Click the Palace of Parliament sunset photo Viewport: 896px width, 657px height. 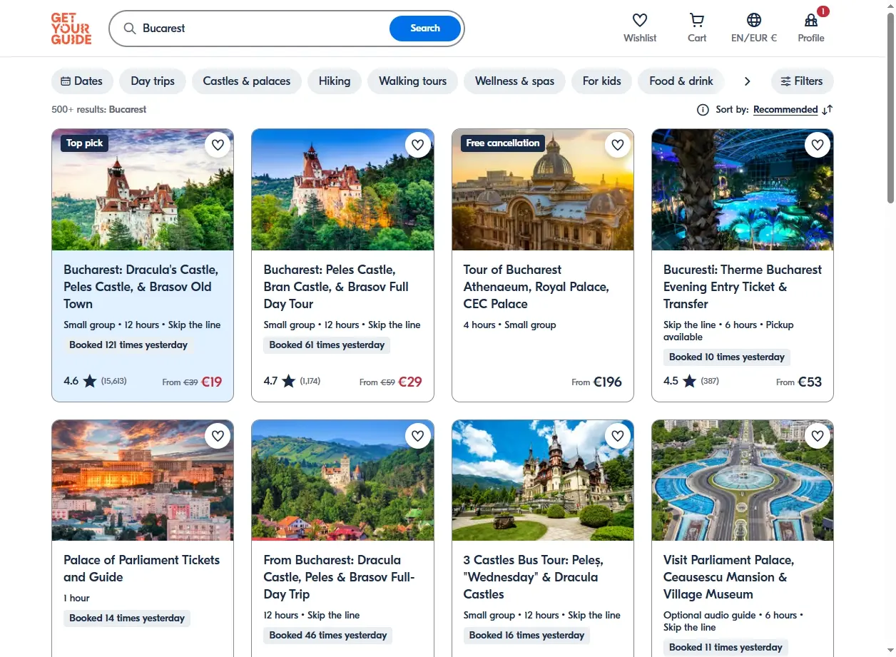click(x=143, y=480)
